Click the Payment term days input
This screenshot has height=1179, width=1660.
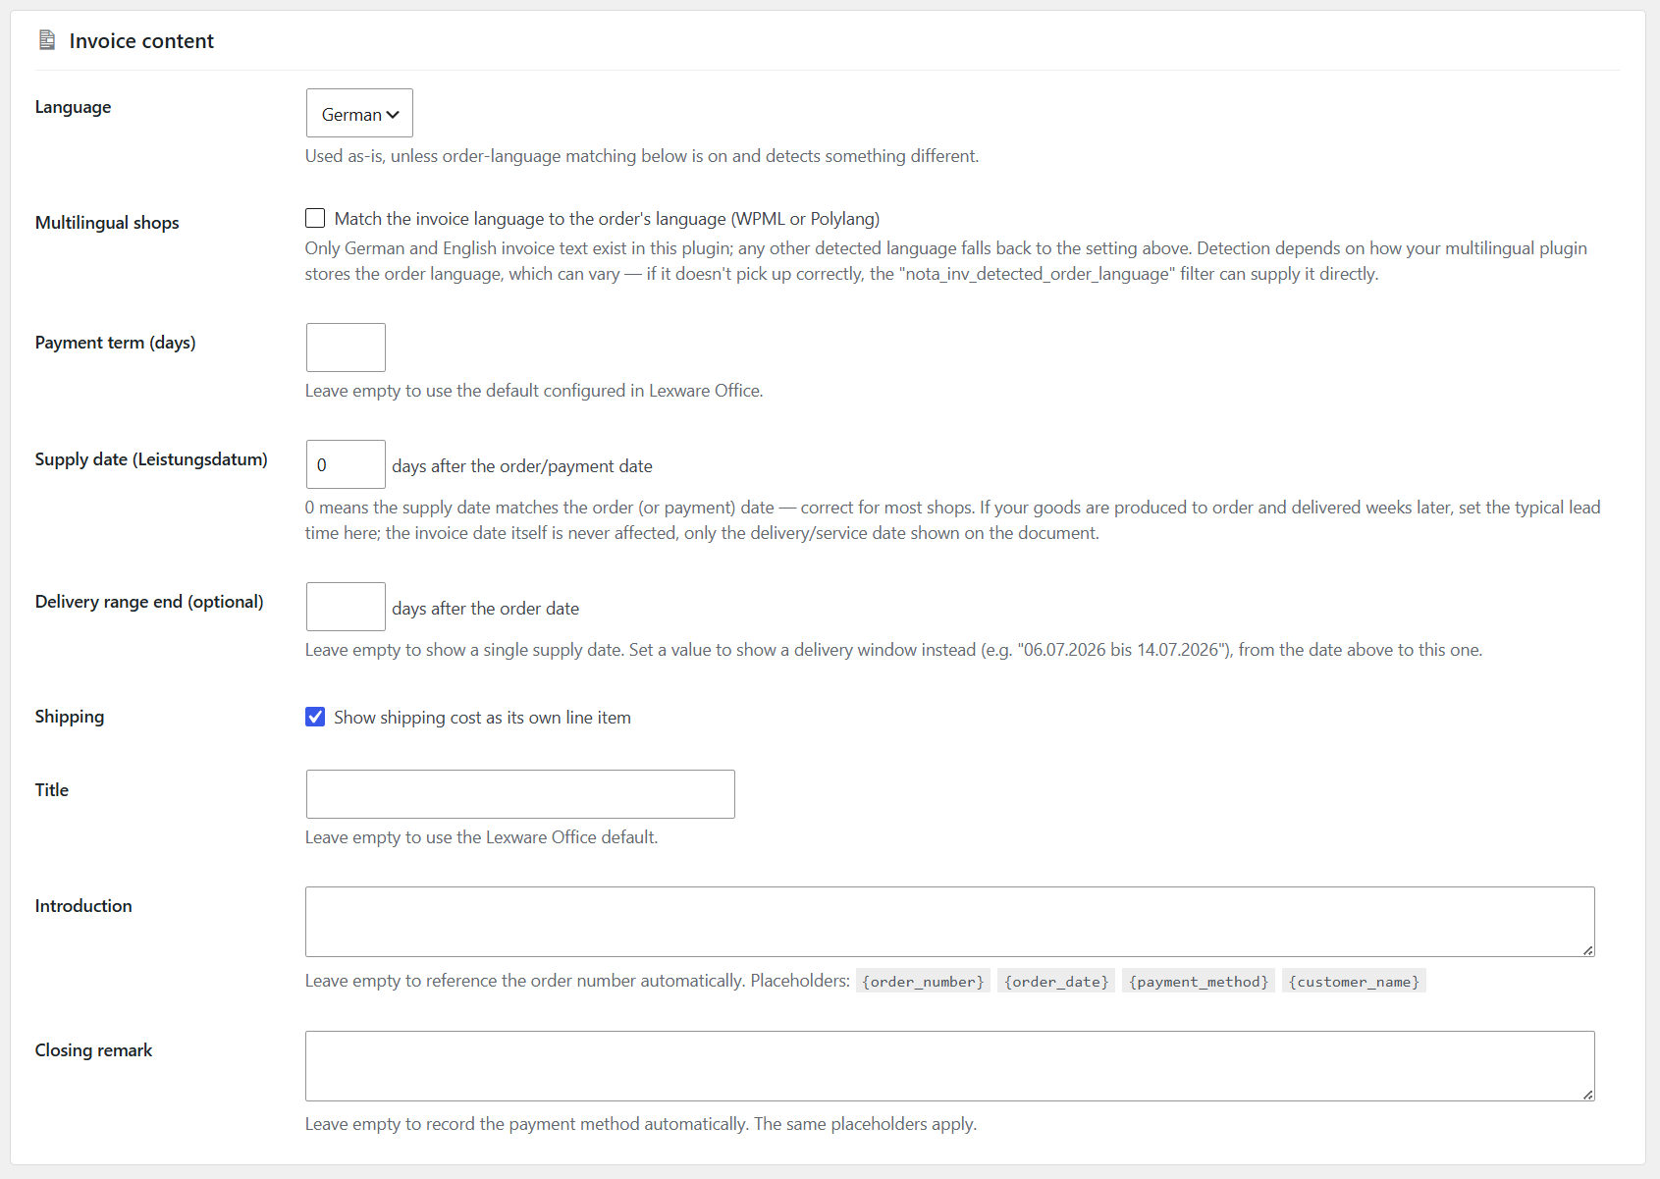pos(346,348)
